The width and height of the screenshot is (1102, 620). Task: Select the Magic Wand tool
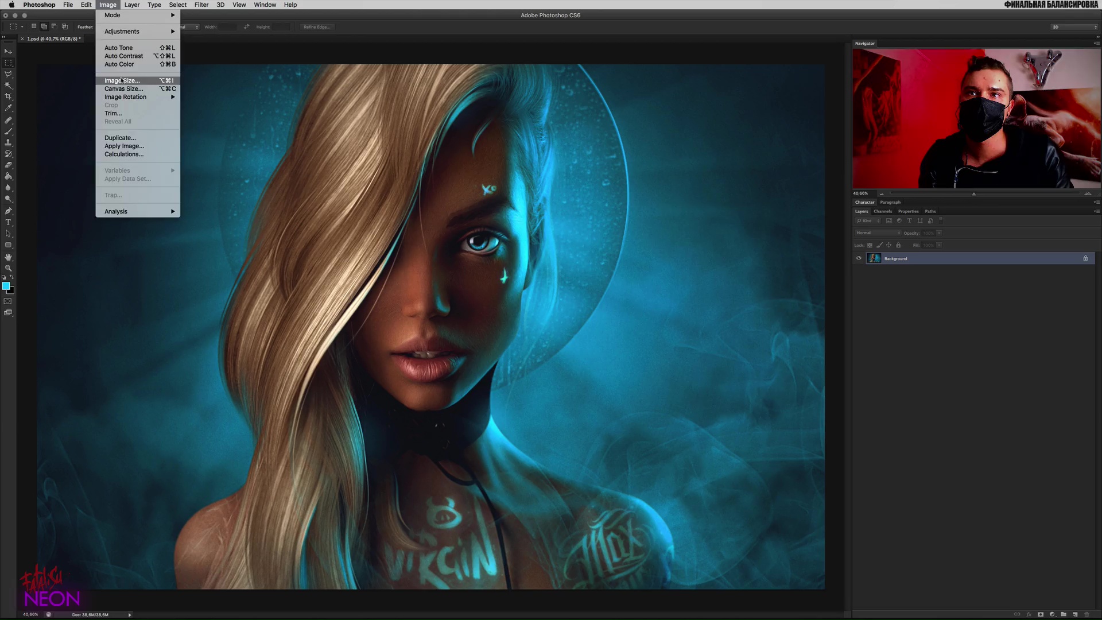click(8, 85)
